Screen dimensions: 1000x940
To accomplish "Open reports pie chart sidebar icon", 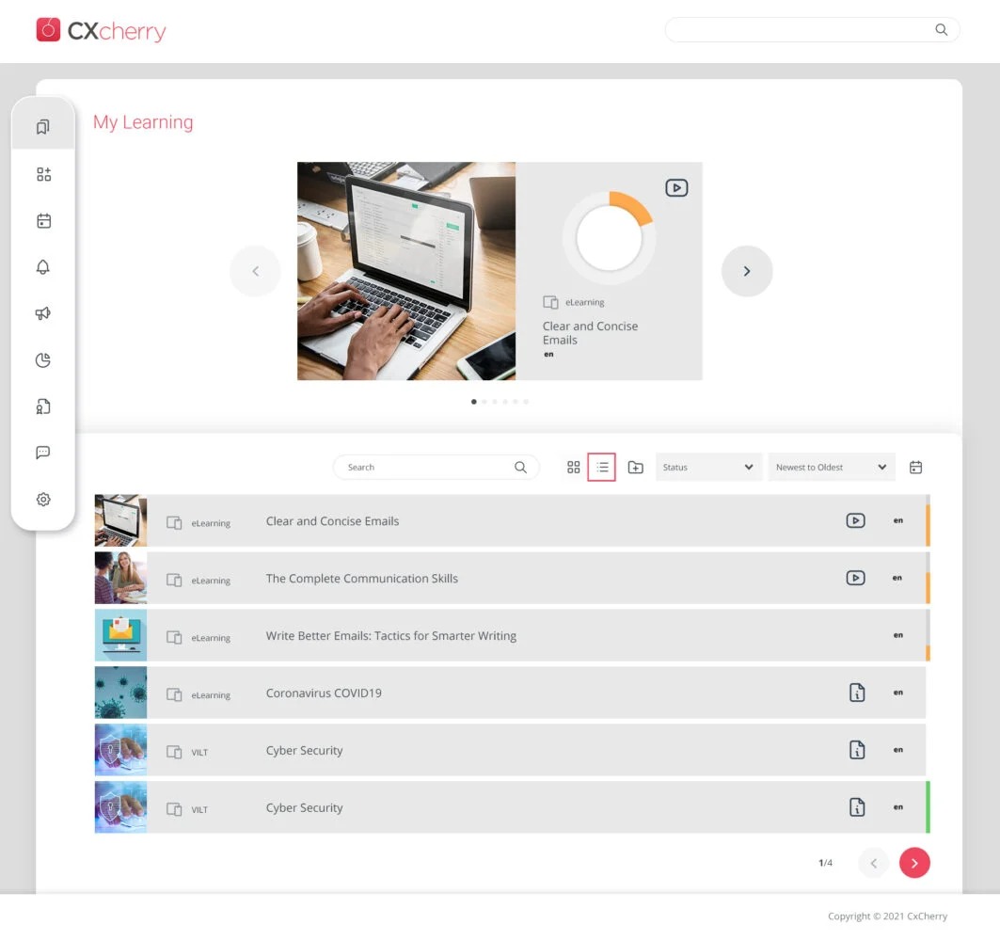I will pyautogui.click(x=42, y=360).
